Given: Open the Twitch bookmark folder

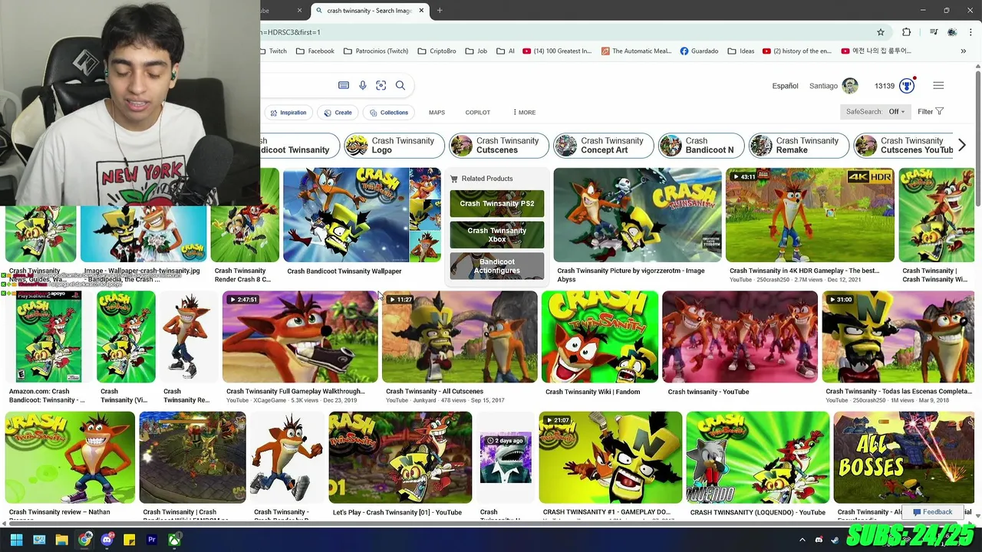Looking at the screenshot, I should [272, 51].
